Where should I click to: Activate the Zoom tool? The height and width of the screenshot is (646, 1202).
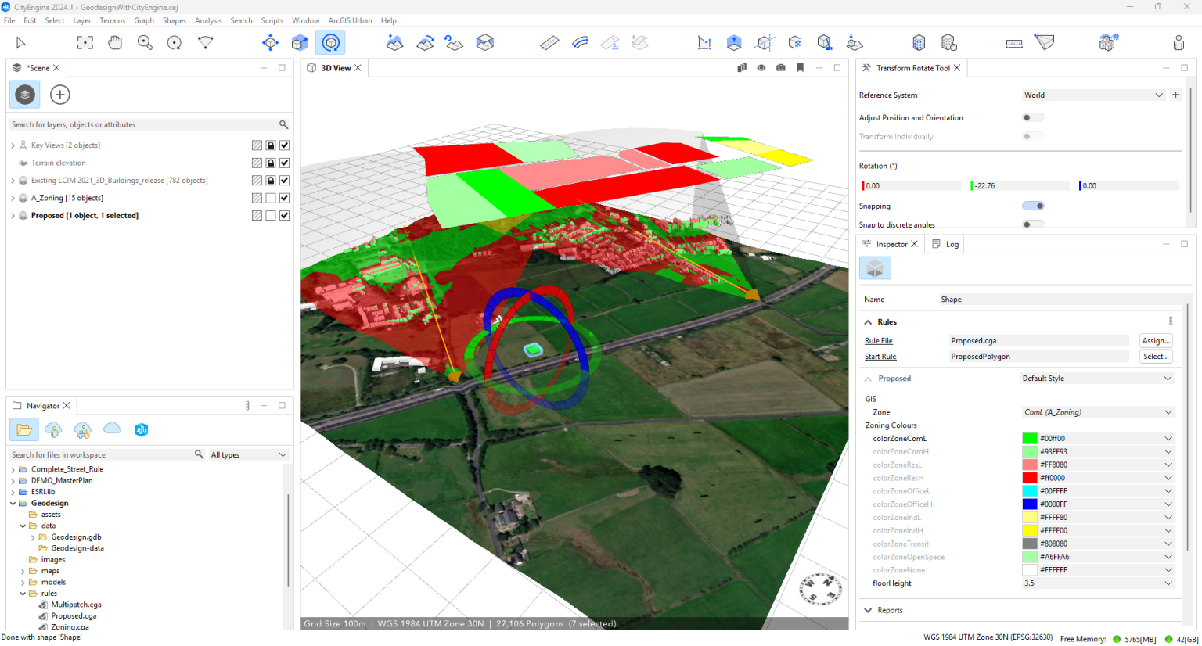145,42
